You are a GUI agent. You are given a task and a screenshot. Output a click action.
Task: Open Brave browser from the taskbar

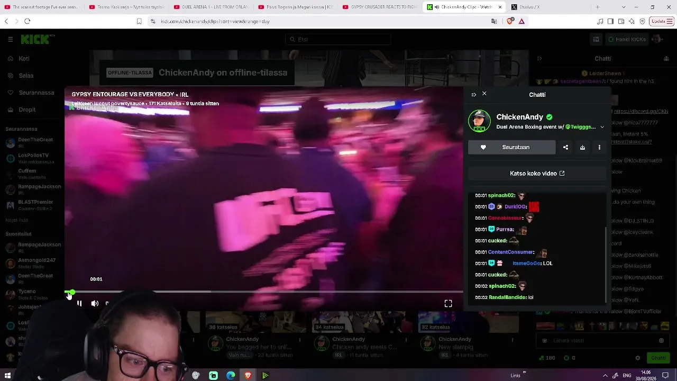pyautogui.click(x=248, y=375)
